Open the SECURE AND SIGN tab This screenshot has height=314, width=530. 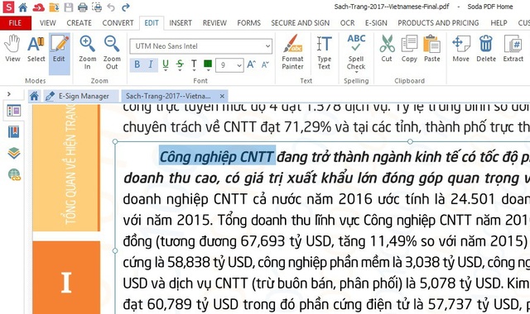(x=300, y=23)
